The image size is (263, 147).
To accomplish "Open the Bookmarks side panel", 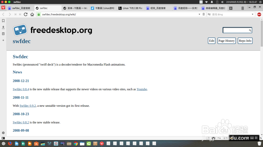I will point(3,21).
